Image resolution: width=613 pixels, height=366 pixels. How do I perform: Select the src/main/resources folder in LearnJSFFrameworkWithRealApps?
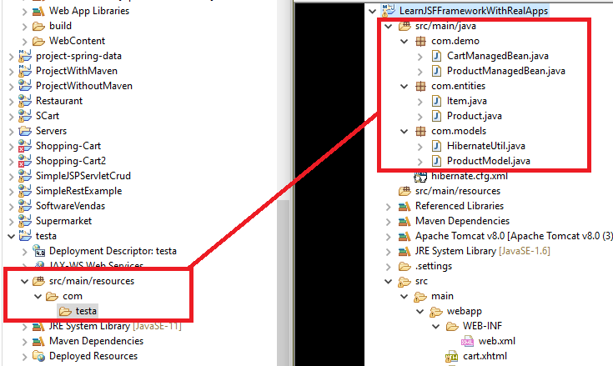[x=457, y=191]
